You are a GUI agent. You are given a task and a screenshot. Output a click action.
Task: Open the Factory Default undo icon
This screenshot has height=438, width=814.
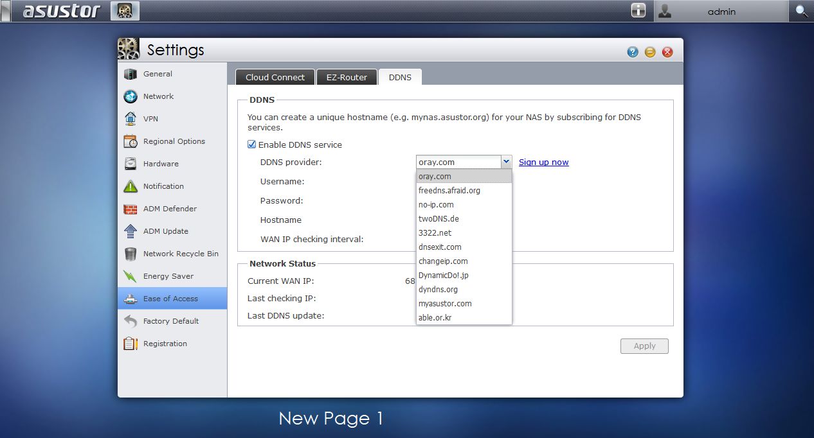click(x=131, y=321)
